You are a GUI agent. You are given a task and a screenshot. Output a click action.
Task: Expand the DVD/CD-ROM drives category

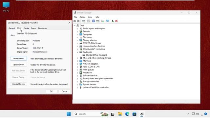77,43
